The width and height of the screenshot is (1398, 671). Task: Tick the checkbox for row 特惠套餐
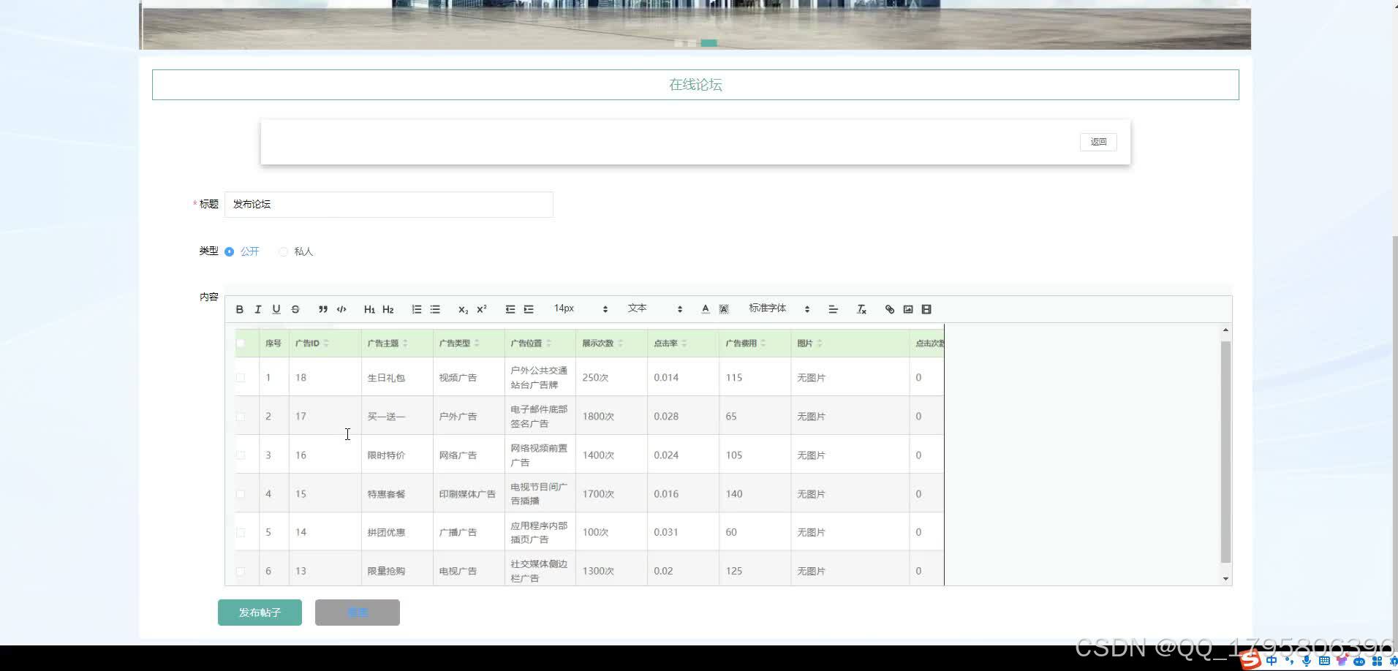(241, 494)
